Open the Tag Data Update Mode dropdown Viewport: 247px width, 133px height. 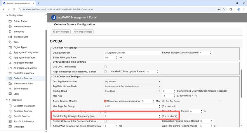pyautogui.click(x=132, y=86)
